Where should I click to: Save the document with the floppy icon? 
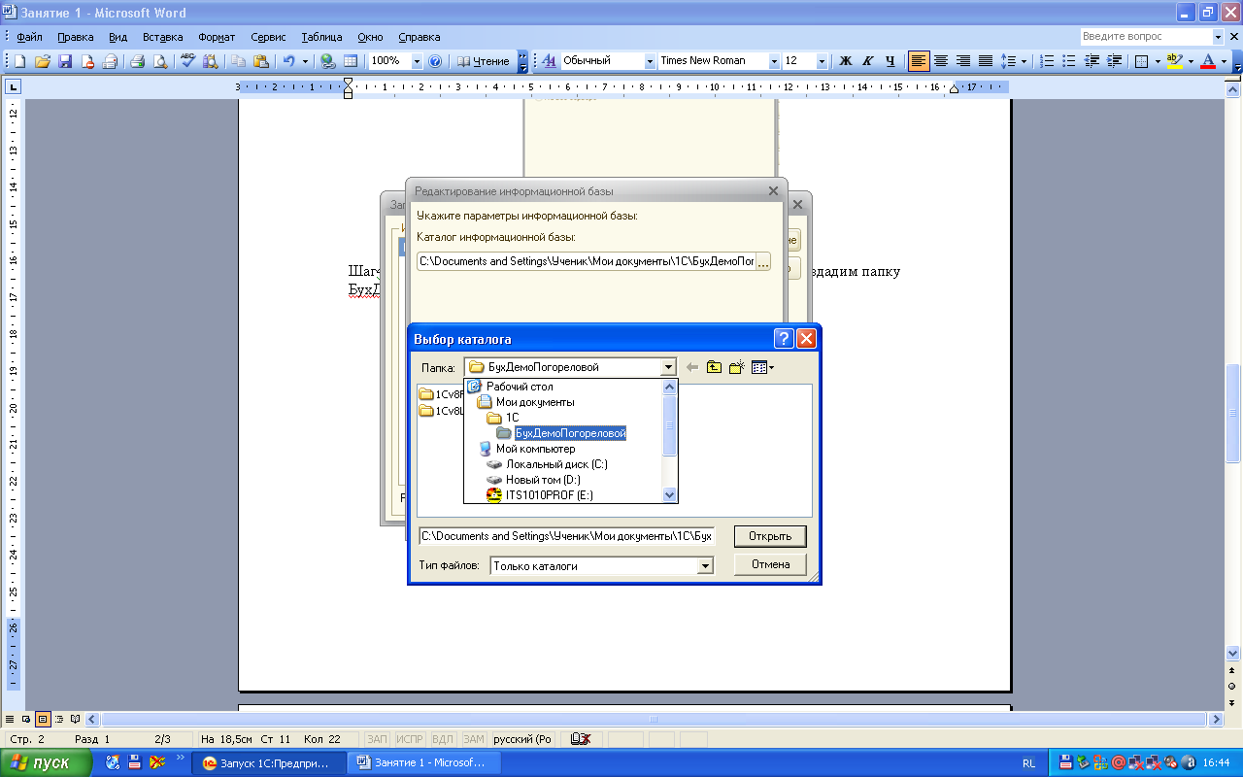click(x=65, y=61)
